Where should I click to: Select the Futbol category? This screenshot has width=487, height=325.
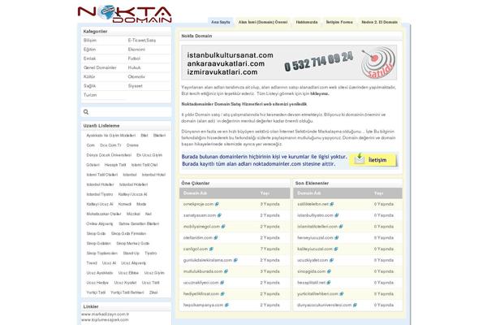(134, 58)
